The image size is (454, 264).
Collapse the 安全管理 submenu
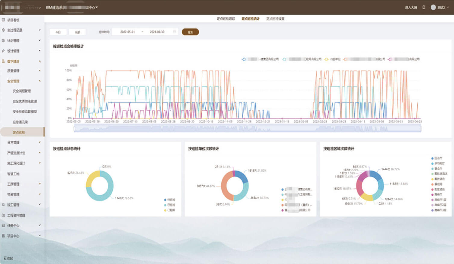(x=39, y=81)
